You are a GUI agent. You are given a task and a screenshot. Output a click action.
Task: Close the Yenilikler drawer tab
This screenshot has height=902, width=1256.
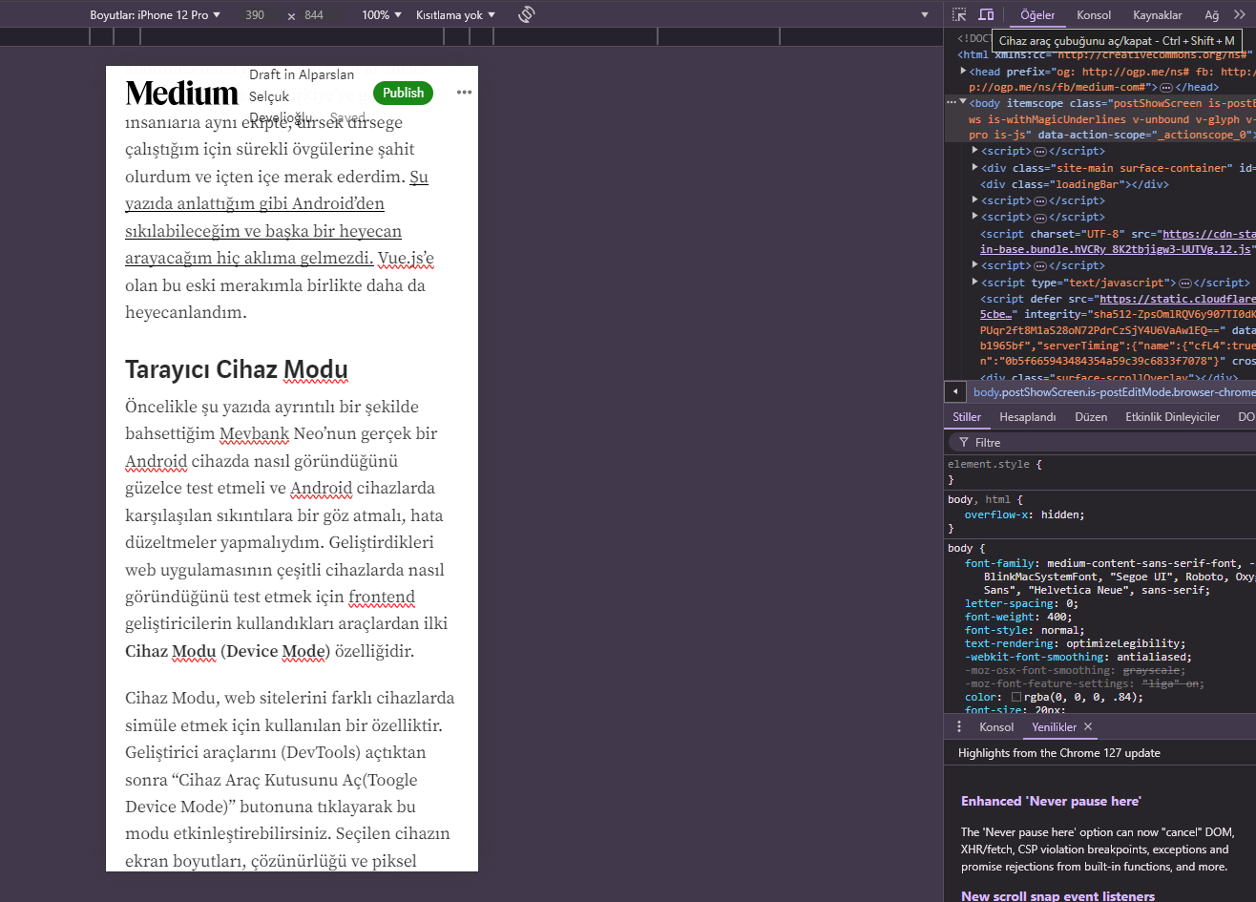click(1087, 727)
